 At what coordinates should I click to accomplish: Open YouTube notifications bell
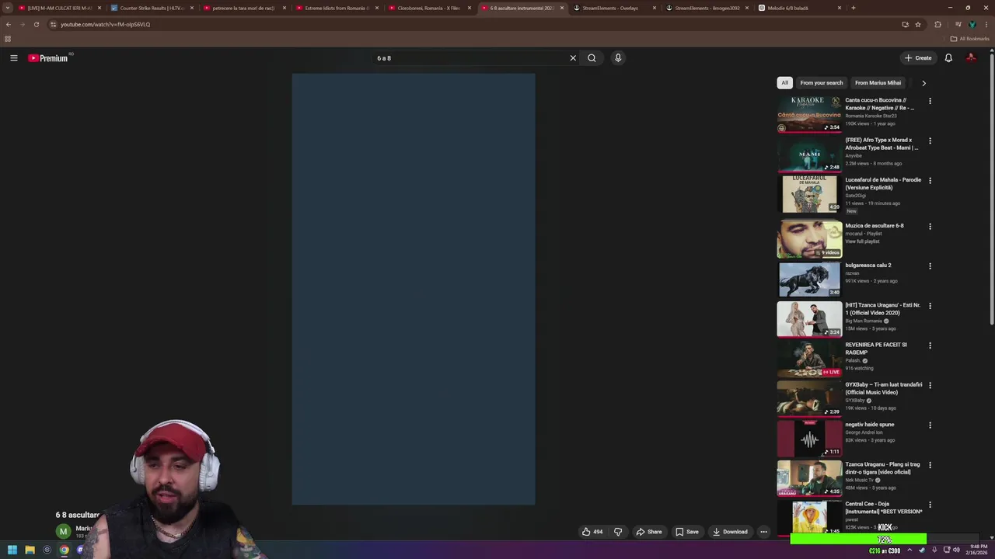[948, 58]
